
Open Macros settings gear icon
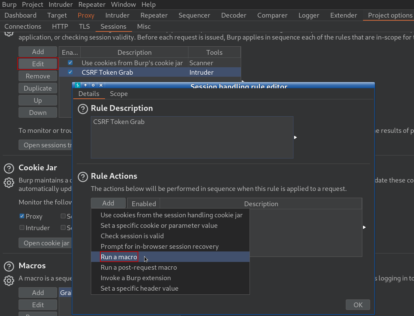coord(9,281)
